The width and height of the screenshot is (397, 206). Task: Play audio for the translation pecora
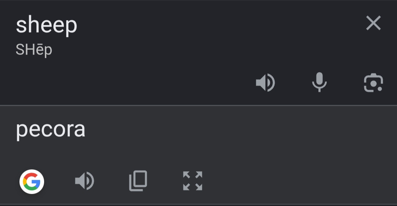click(85, 181)
